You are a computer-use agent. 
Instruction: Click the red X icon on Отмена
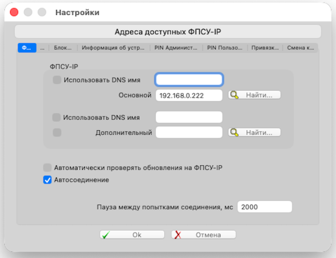coord(177,235)
